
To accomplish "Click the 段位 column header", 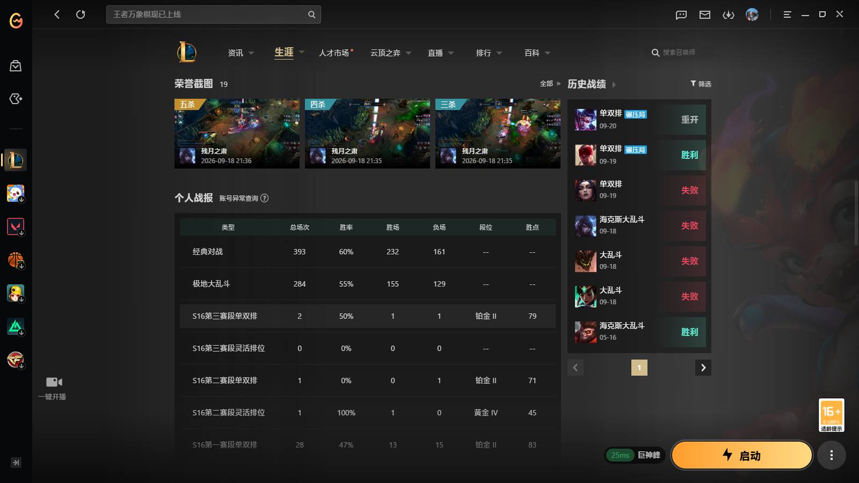I will 486,228.
